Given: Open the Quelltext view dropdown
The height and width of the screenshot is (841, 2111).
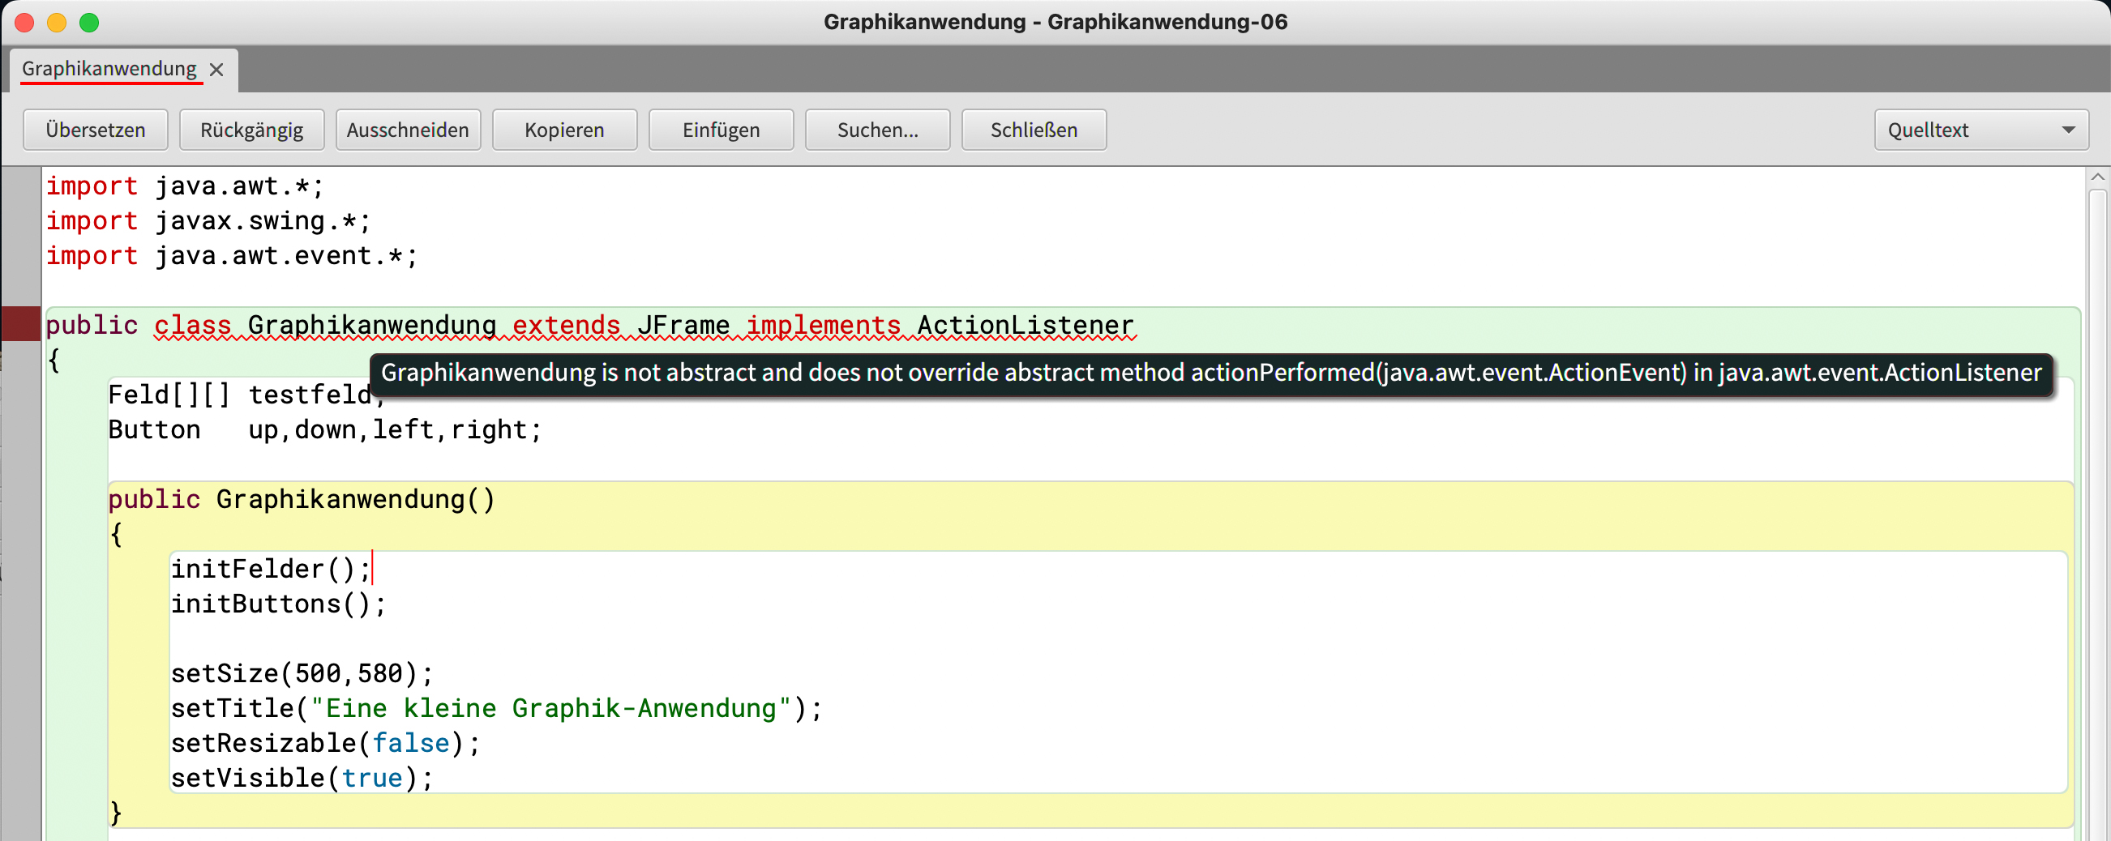Looking at the screenshot, I should 1980,130.
